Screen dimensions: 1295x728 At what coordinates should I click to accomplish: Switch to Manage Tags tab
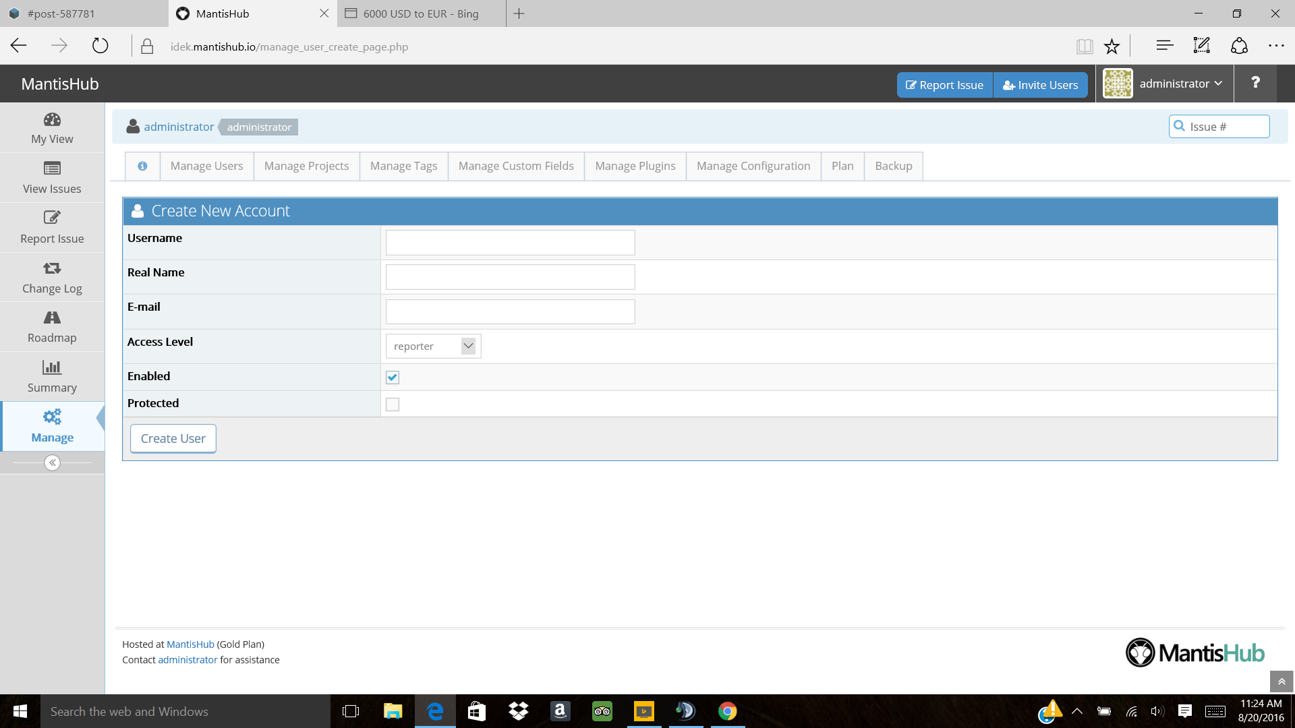pyautogui.click(x=403, y=166)
